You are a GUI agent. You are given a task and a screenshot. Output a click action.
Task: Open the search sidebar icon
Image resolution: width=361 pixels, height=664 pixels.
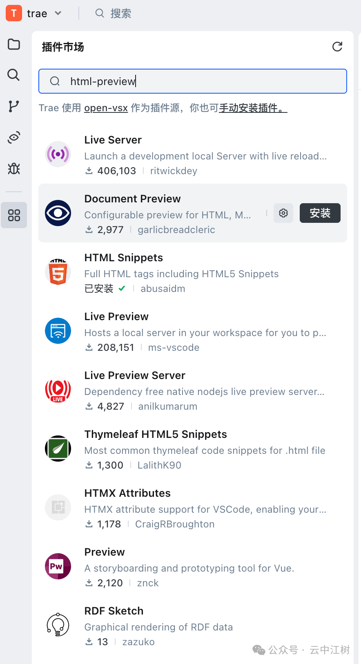click(14, 75)
